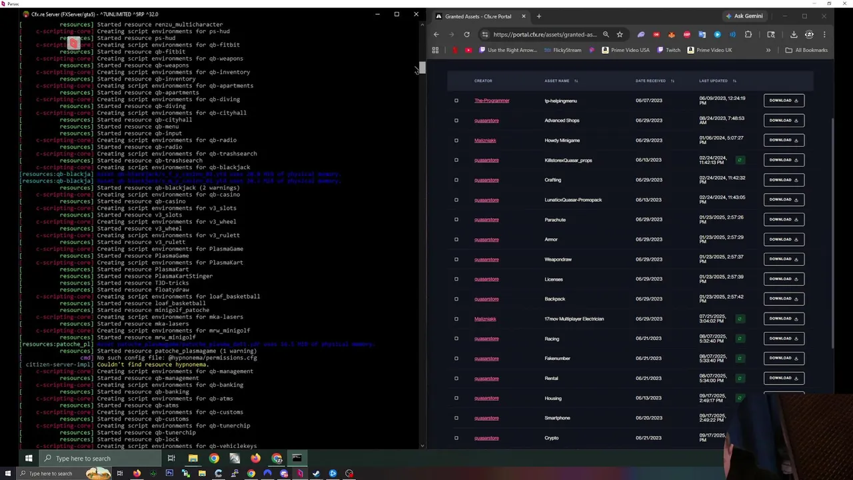Image resolution: width=853 pixels, height=480 pixels.
Task: Download the tp-helpingmenu asset
Action: 784,101
